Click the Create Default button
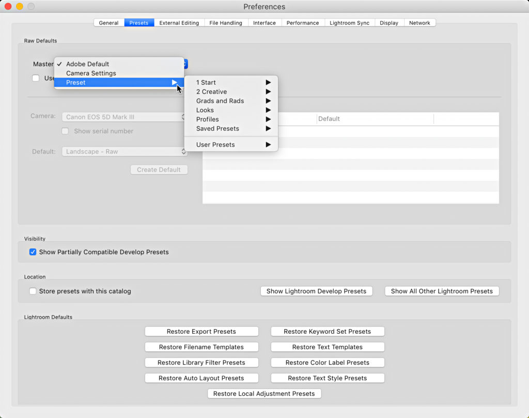 [159, 169]
